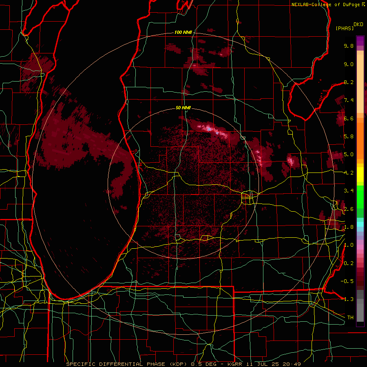
Task: Click the NEXLAB-College of DuPage header text
Action: pyautogui.click(x=325, y=4)
